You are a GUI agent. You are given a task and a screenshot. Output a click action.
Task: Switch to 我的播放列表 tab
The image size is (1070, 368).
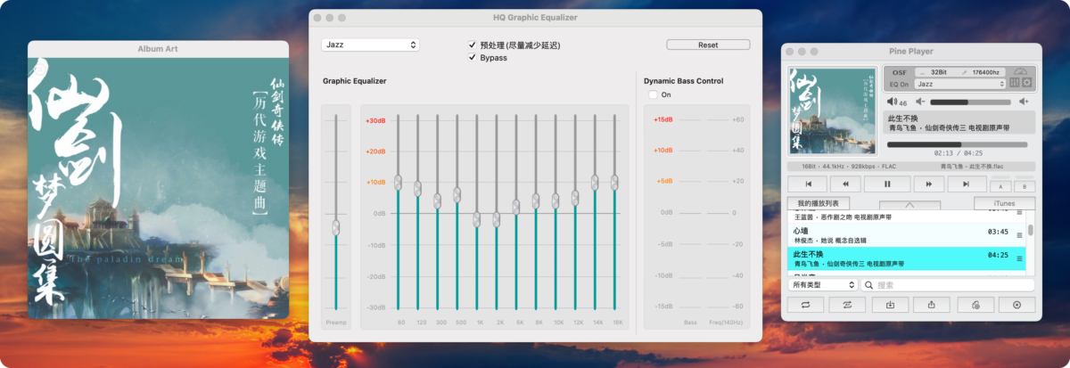pyautogui.click(x=819, y=204)
